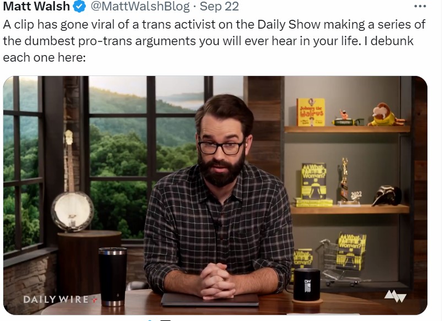Open Matt Walsh's profile via display name

pyautogui.click(x=36, y=6)
